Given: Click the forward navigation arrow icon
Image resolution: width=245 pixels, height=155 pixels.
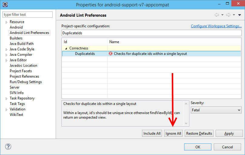Looking at the screenshot, I should click(228, 15).
